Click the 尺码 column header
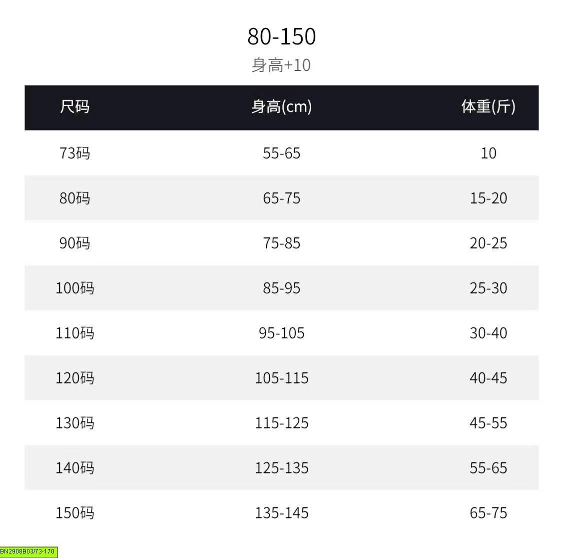 click(74, 107)
